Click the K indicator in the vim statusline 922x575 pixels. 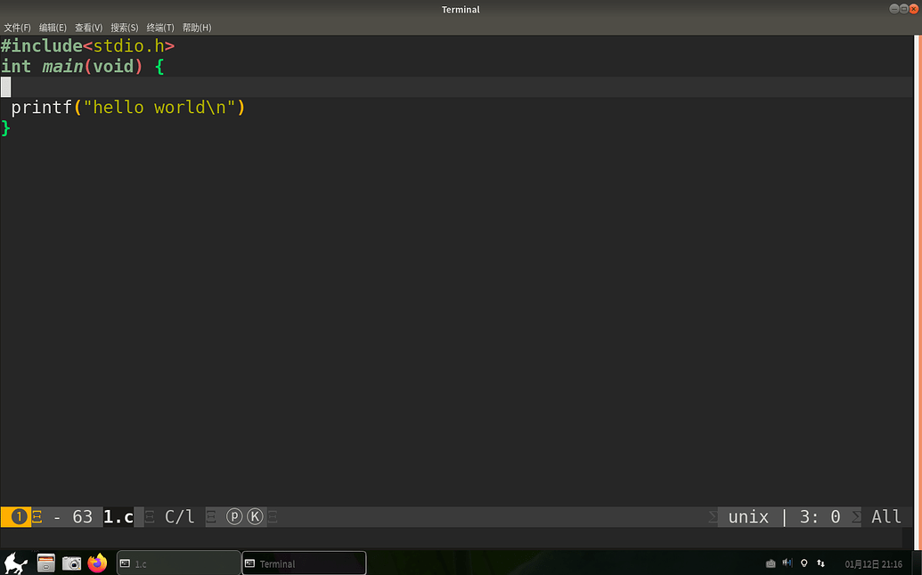pos(255,516)
